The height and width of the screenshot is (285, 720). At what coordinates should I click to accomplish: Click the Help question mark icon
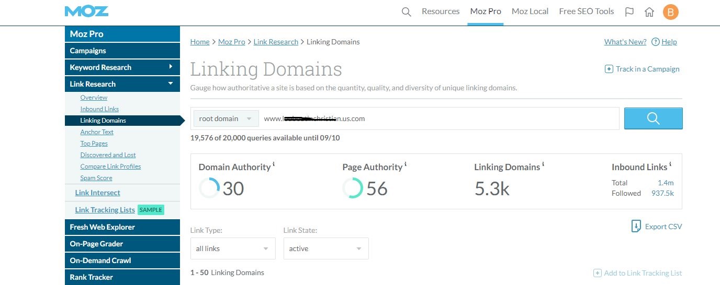click(655, 42)
